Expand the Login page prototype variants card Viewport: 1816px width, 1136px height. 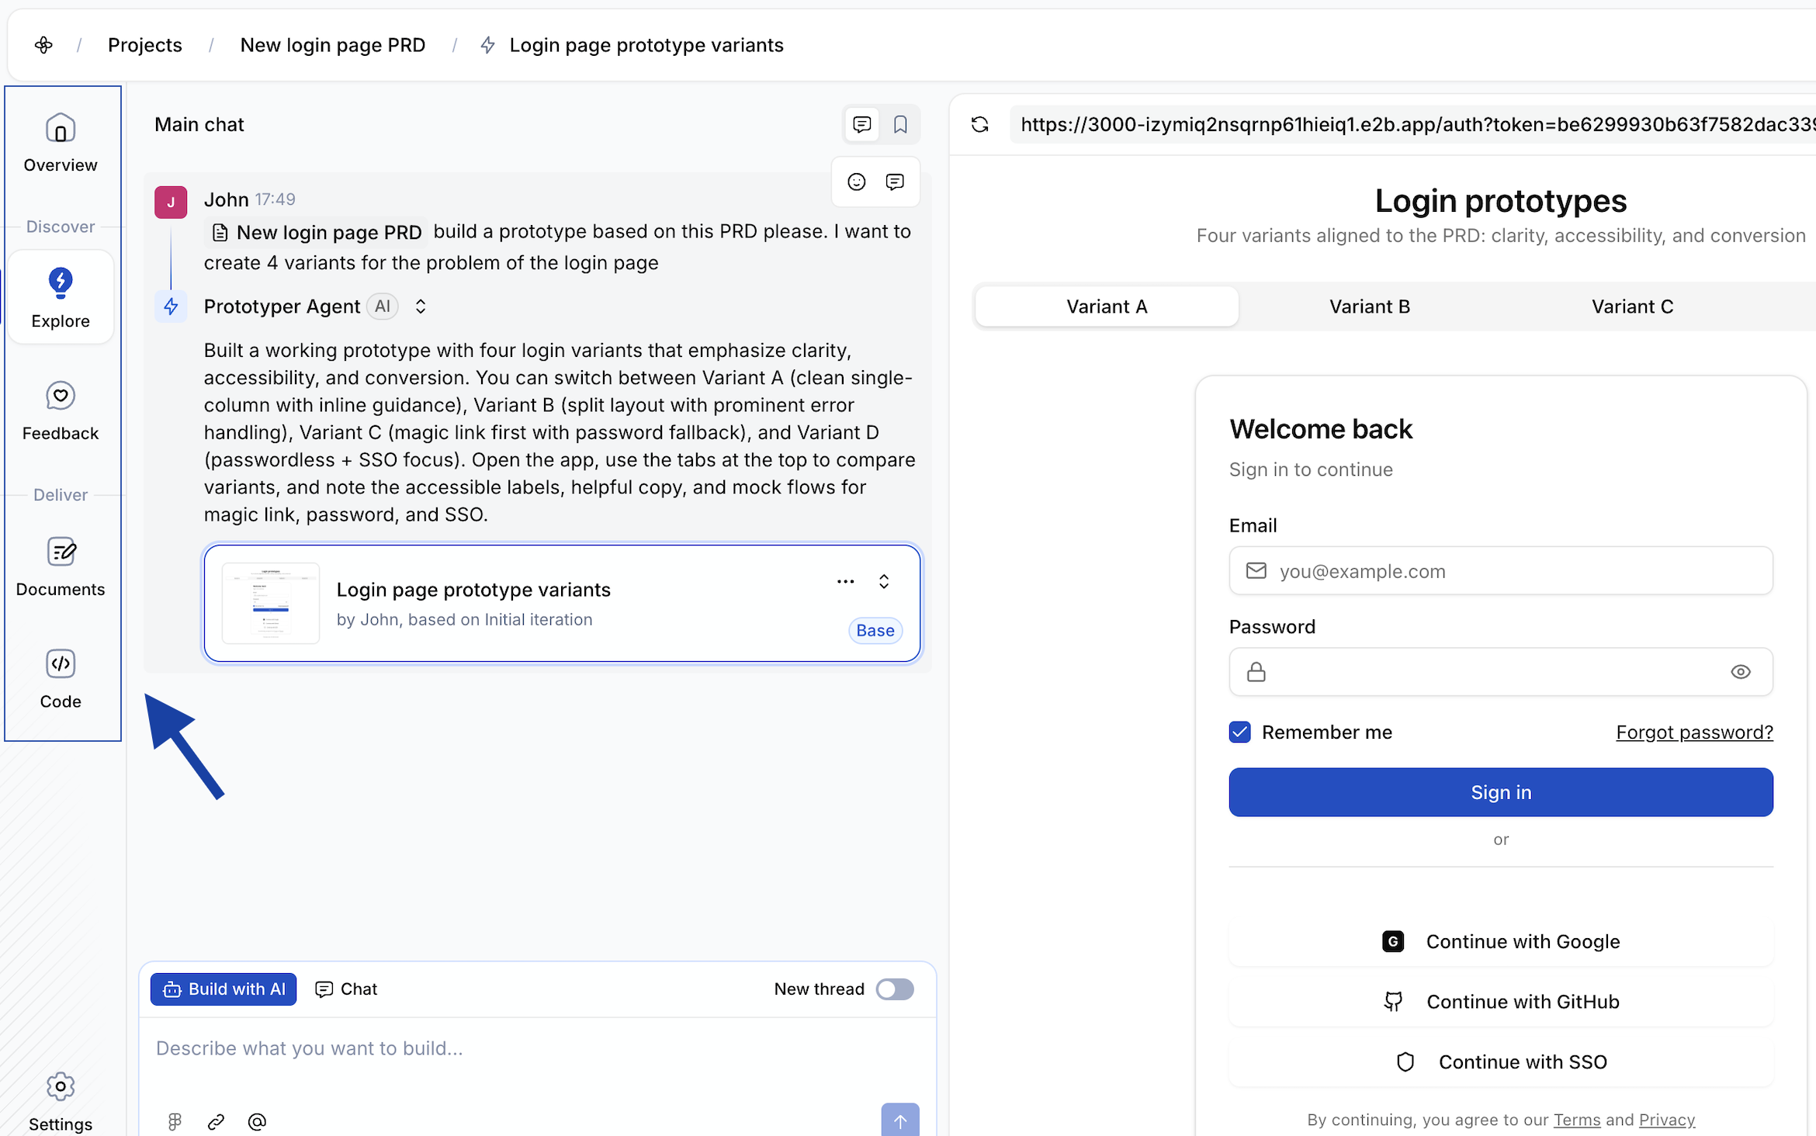click(x=883, y=581)
